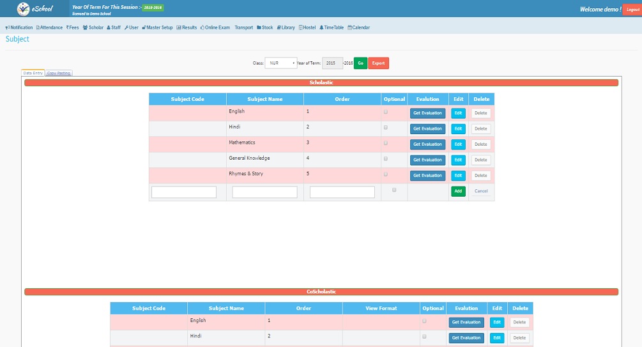Click Get Evaluation for Hindi in Scholastic
Image resolution: width=642 pixels, height=347 pixels.
427,128
